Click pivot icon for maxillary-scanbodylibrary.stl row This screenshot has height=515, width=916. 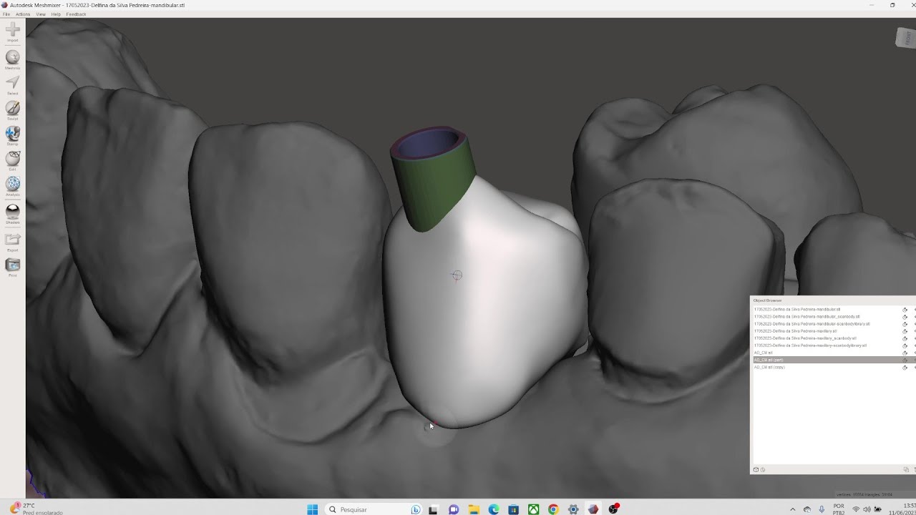[905, 345]
